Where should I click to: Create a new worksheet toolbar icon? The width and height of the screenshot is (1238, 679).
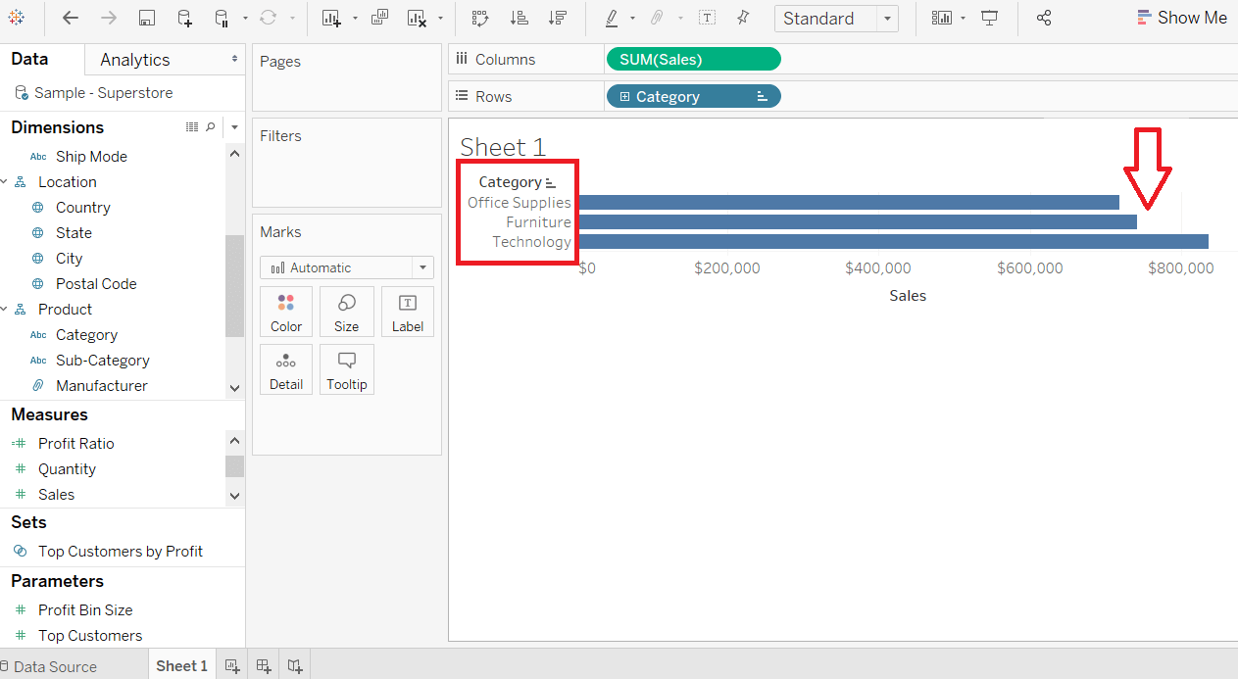point(331,18)
